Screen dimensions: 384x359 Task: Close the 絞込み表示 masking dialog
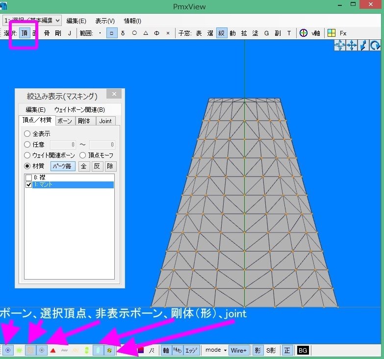[x=114, y=94]
